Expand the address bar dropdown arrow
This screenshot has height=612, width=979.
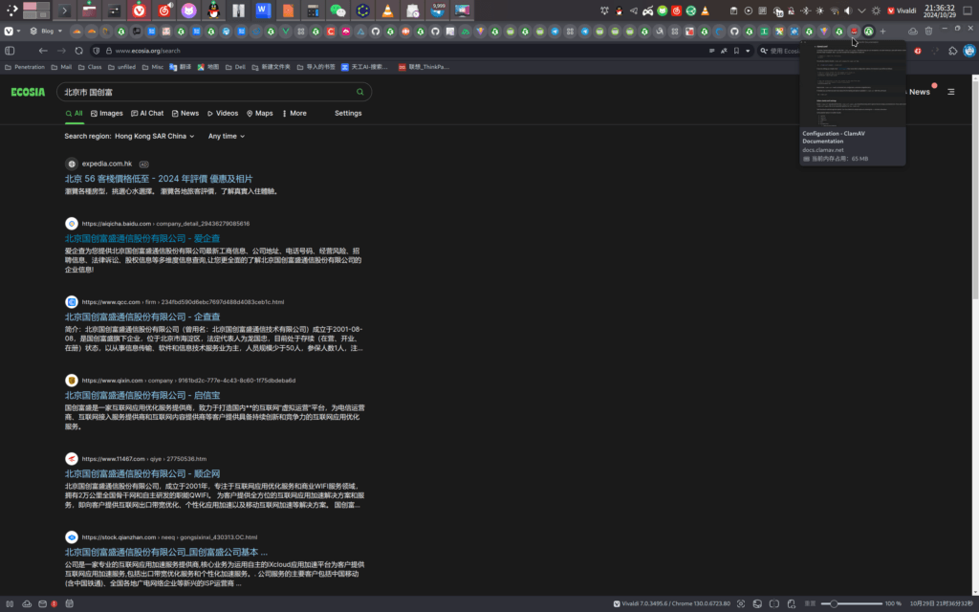click(x=748, y=51)
